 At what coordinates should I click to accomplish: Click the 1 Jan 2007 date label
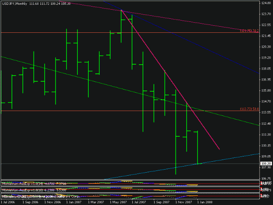[74, 202]
